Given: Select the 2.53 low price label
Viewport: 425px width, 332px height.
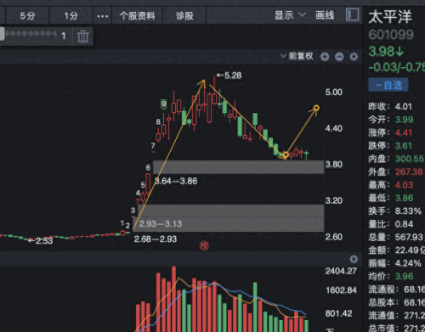Looking at the screenshot, I should click(41, 240).
